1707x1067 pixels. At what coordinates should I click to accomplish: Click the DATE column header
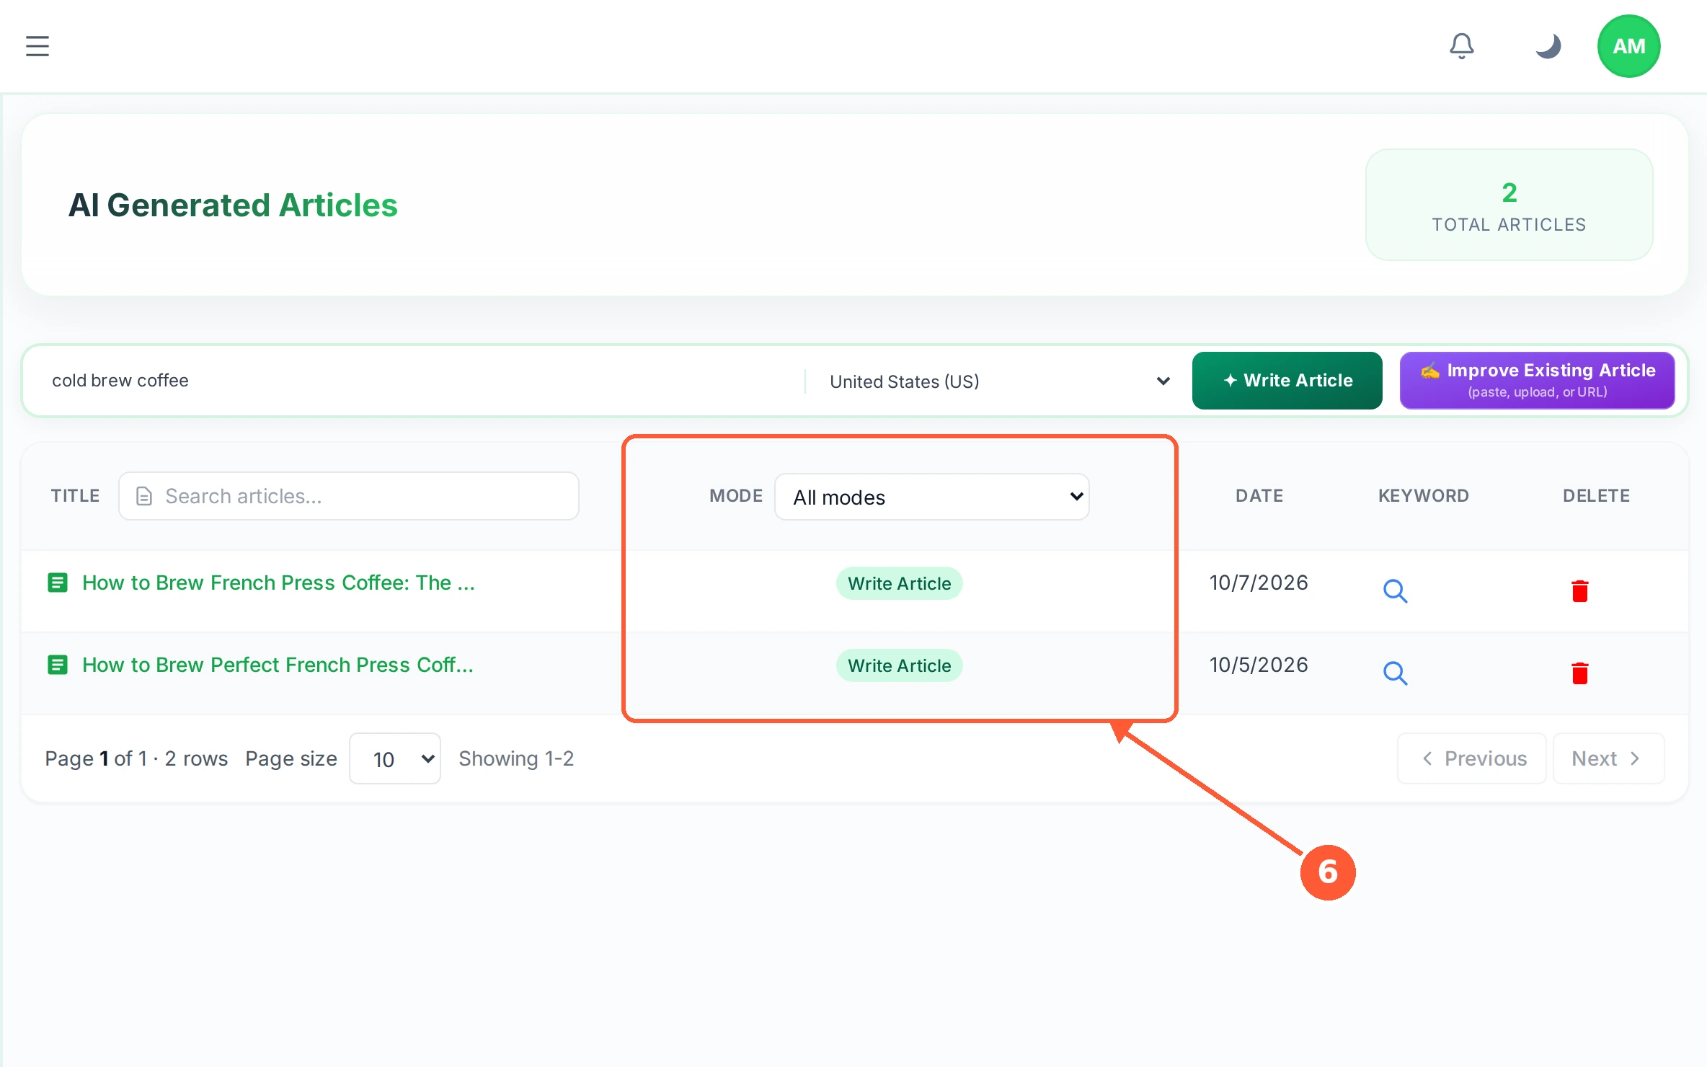coord(1259,496)
